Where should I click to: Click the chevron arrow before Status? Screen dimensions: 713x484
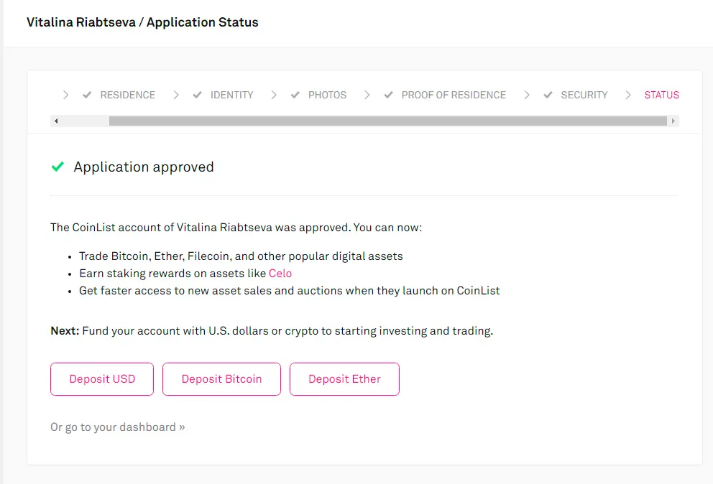[628, 95]
